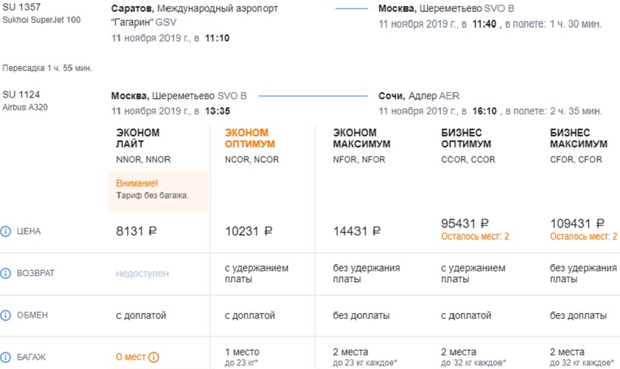Click 1 место baggage allowance text
This screenshot has height=369, width=620.
[242, 352]
